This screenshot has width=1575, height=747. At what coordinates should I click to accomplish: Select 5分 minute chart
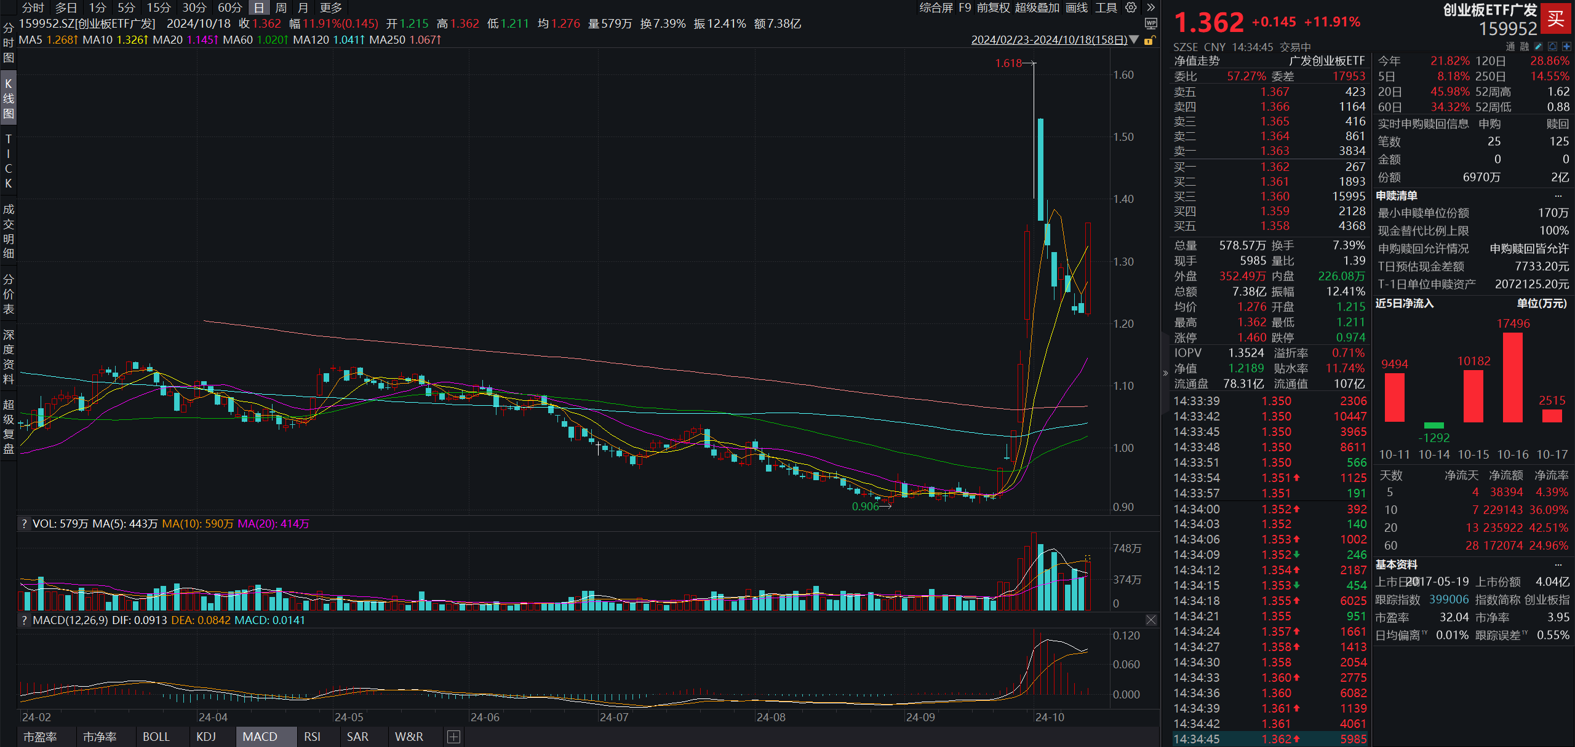[x=127, y=7]
